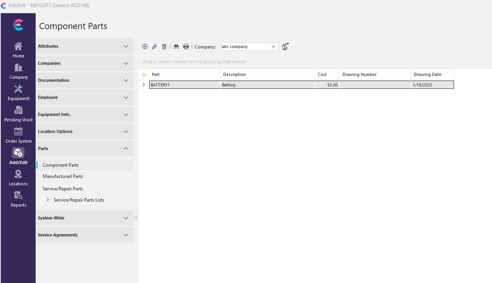Click the binoculars search icon
Screen dimensions: 492x283
point(176,47)
